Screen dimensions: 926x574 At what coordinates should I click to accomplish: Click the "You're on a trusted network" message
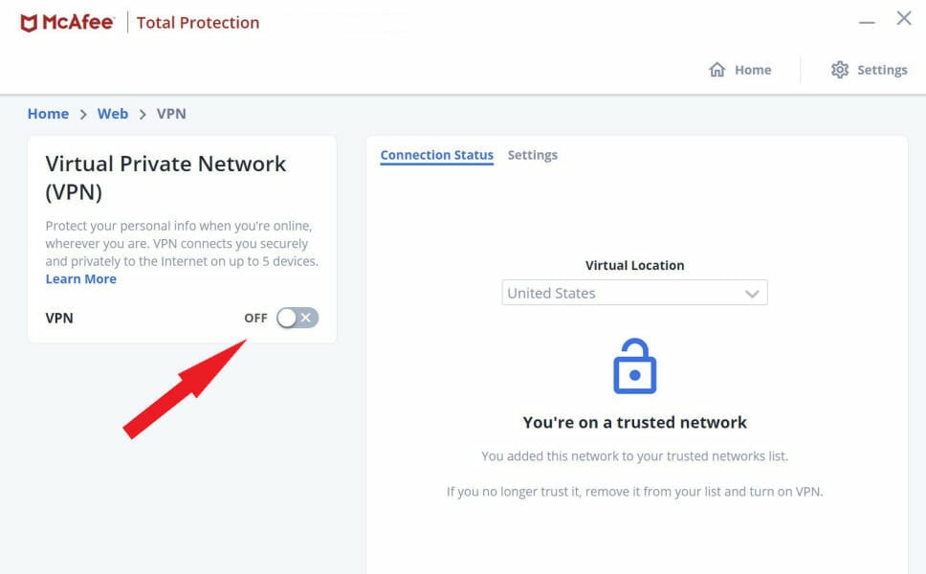634,422
